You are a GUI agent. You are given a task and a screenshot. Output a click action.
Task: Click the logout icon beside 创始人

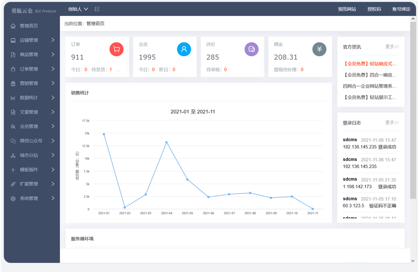pyautogui.click(x=97, y=9)
